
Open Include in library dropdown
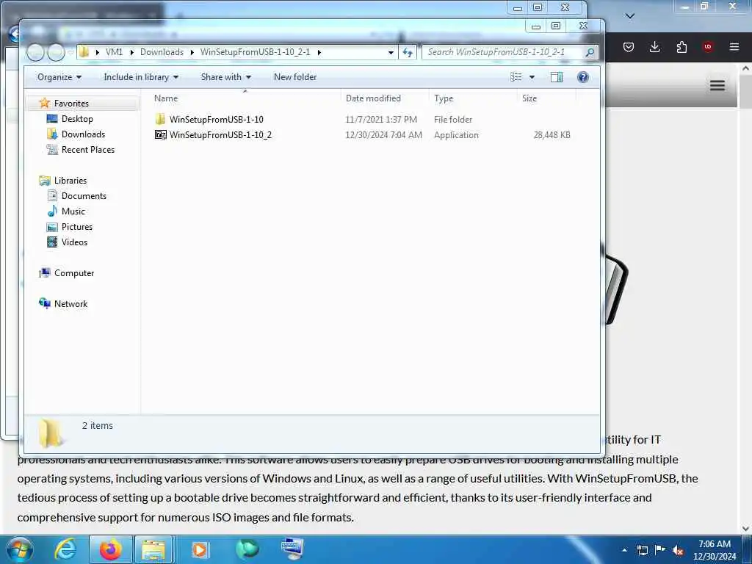click(141, 77)
